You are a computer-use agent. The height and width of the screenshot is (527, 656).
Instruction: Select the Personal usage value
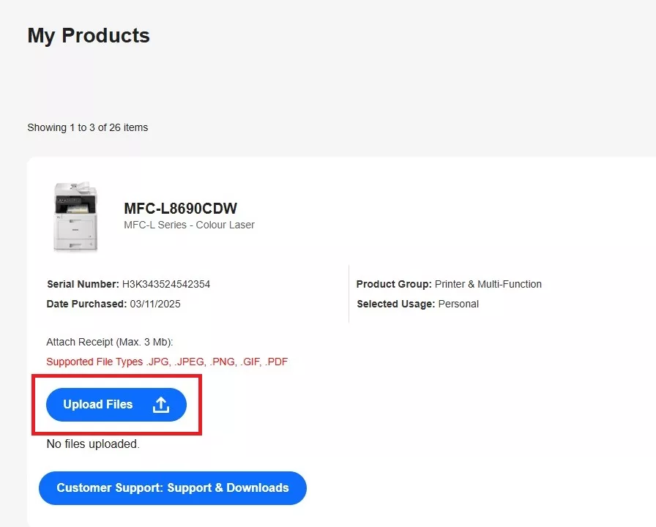point(458,304)
